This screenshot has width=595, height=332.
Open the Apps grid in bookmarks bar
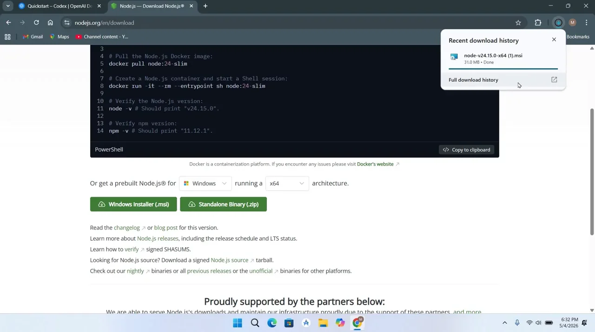coord(7,37)
